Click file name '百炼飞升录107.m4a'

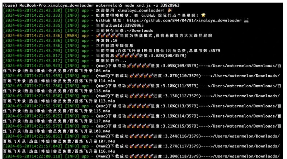pos(95,141)
